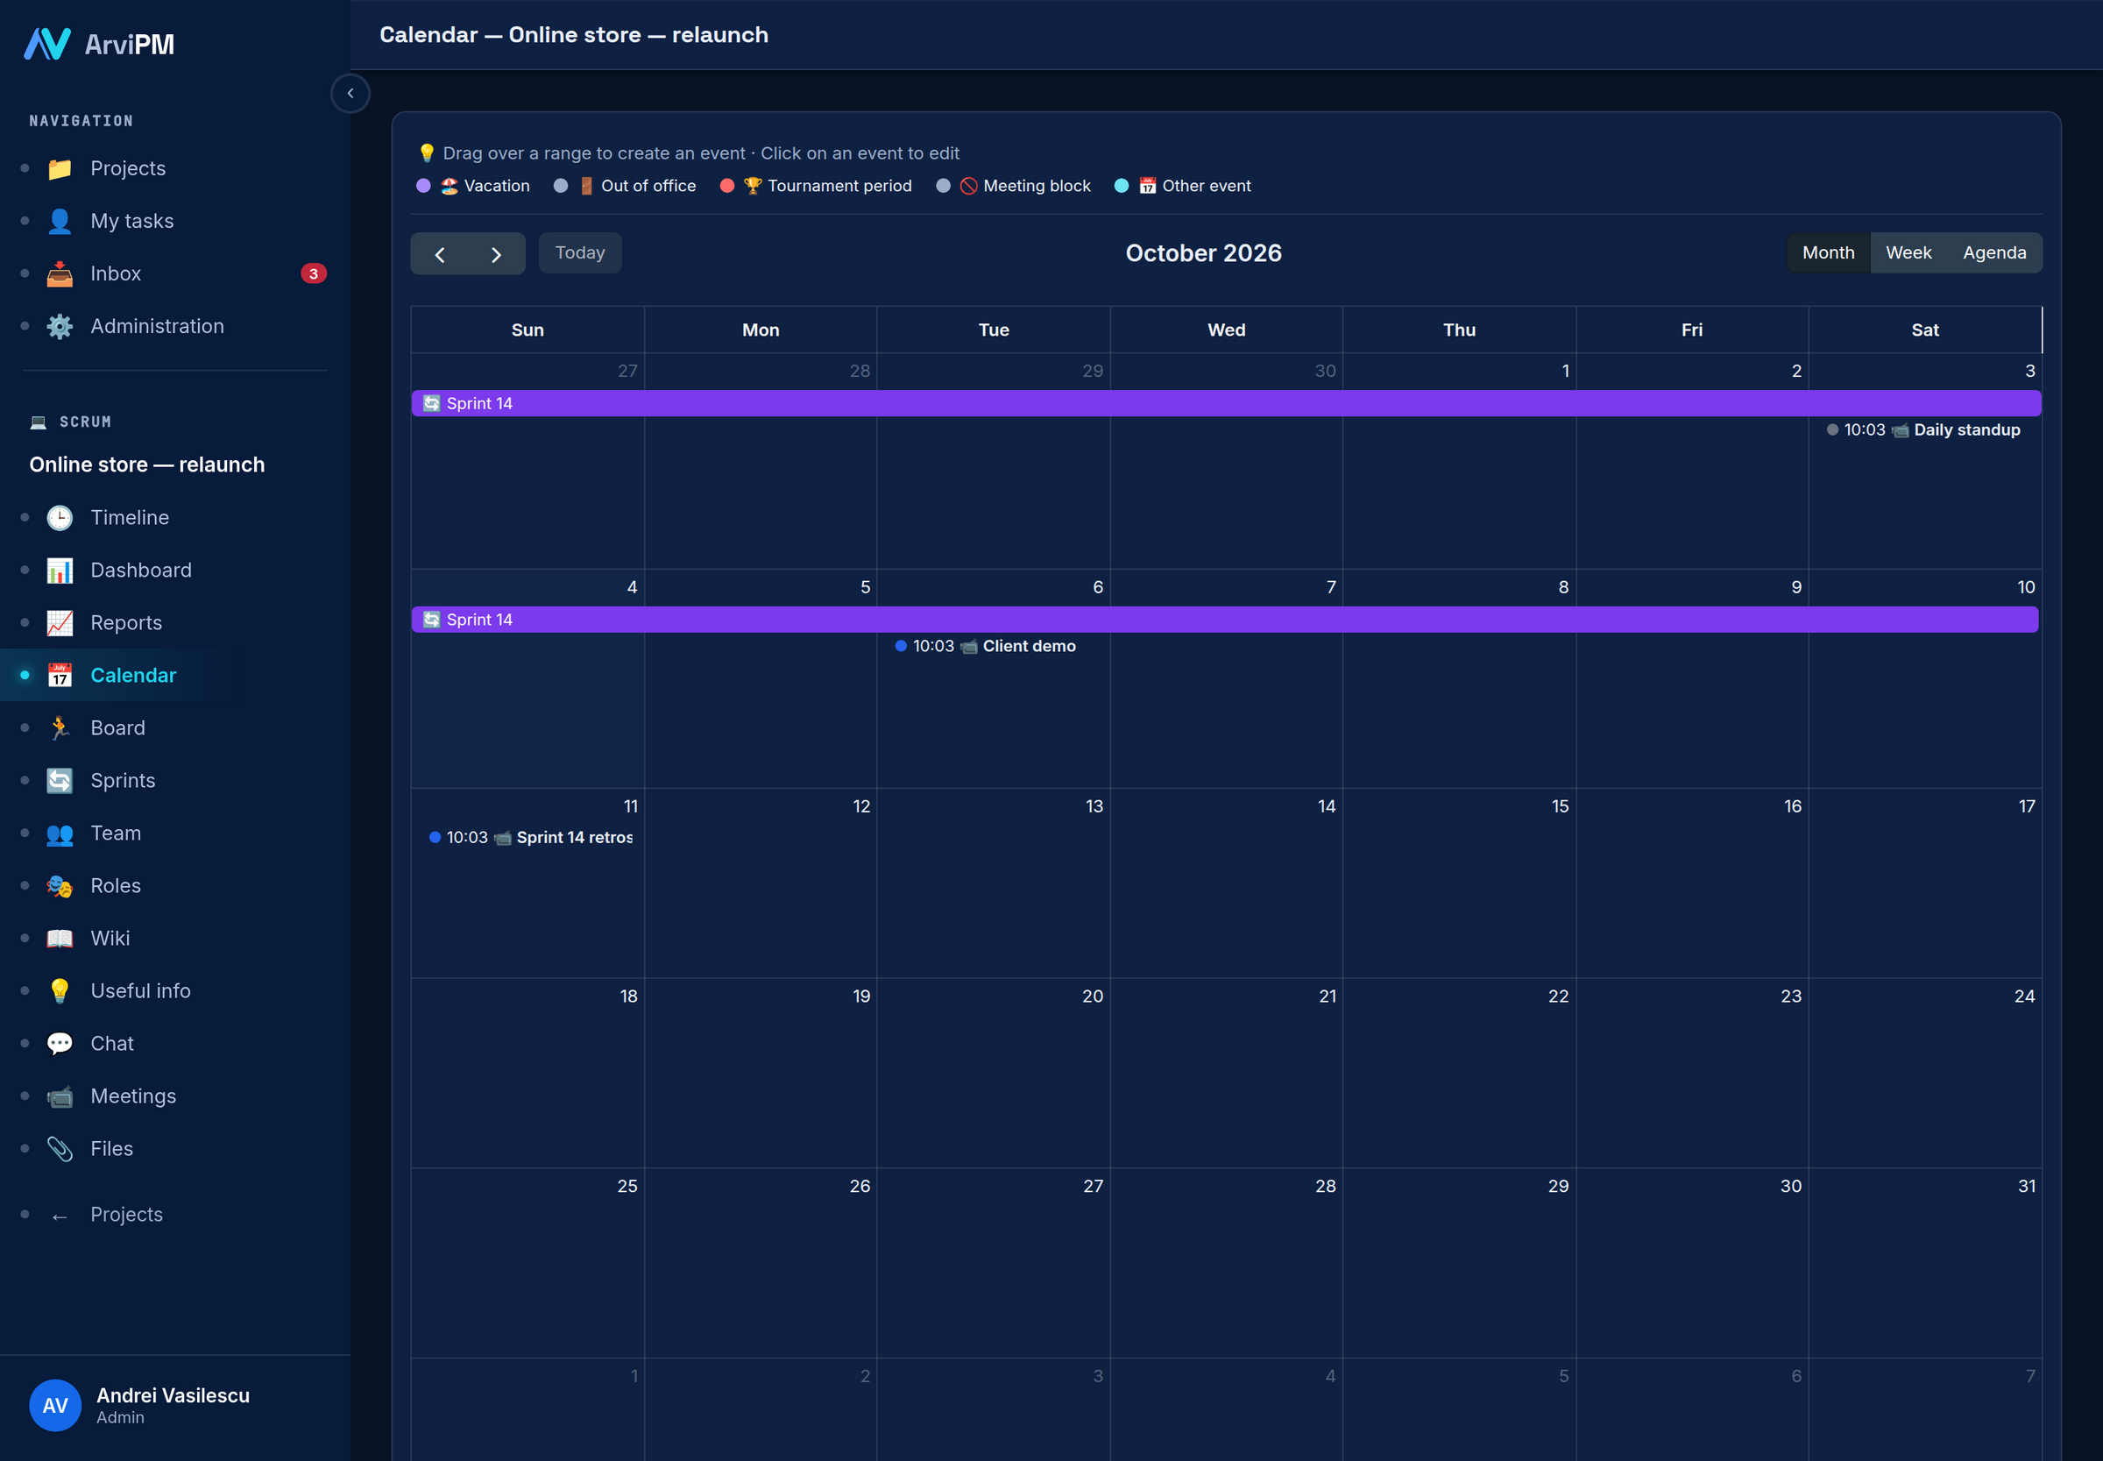Open Sprints cycle icon

pyautogui.click(x=60, y=781)
